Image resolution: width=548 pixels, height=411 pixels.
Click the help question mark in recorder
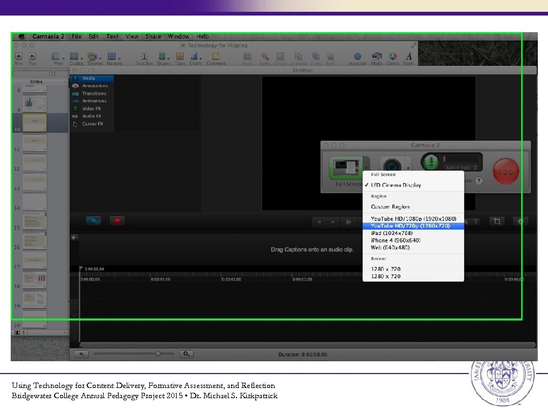(x=479, y=181)
